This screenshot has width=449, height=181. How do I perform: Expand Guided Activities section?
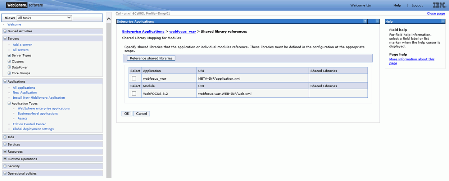point(5,31)
